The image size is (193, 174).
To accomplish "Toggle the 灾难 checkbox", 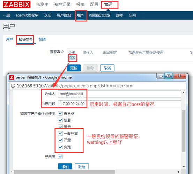I will (x=60, y=147).
